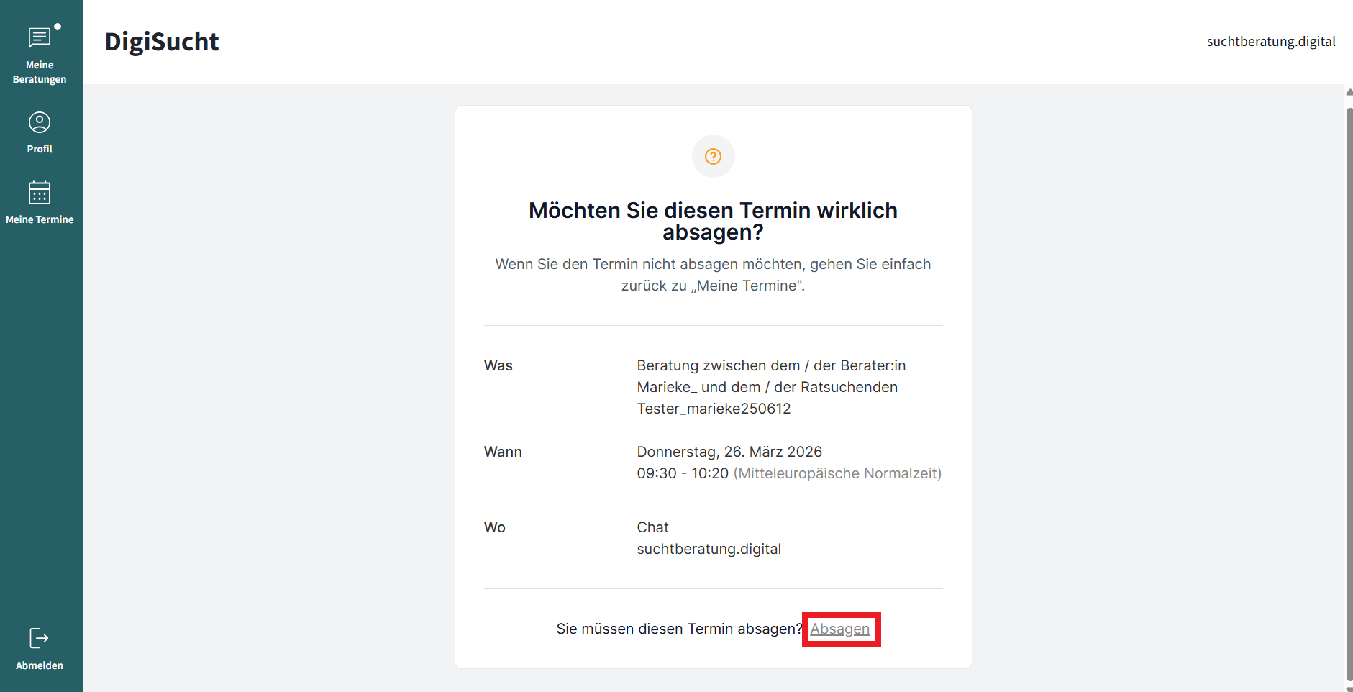The image size is (1353, 692).
Task: Select the 'Meine Termine' sidebar label
Action: [x=40, y=219]
